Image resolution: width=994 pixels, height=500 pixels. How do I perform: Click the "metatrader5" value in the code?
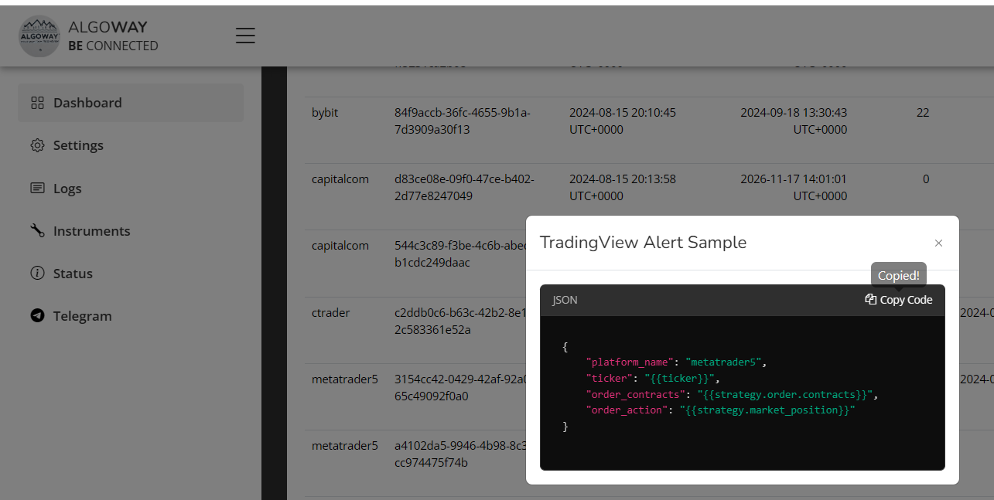pos(724,362)
